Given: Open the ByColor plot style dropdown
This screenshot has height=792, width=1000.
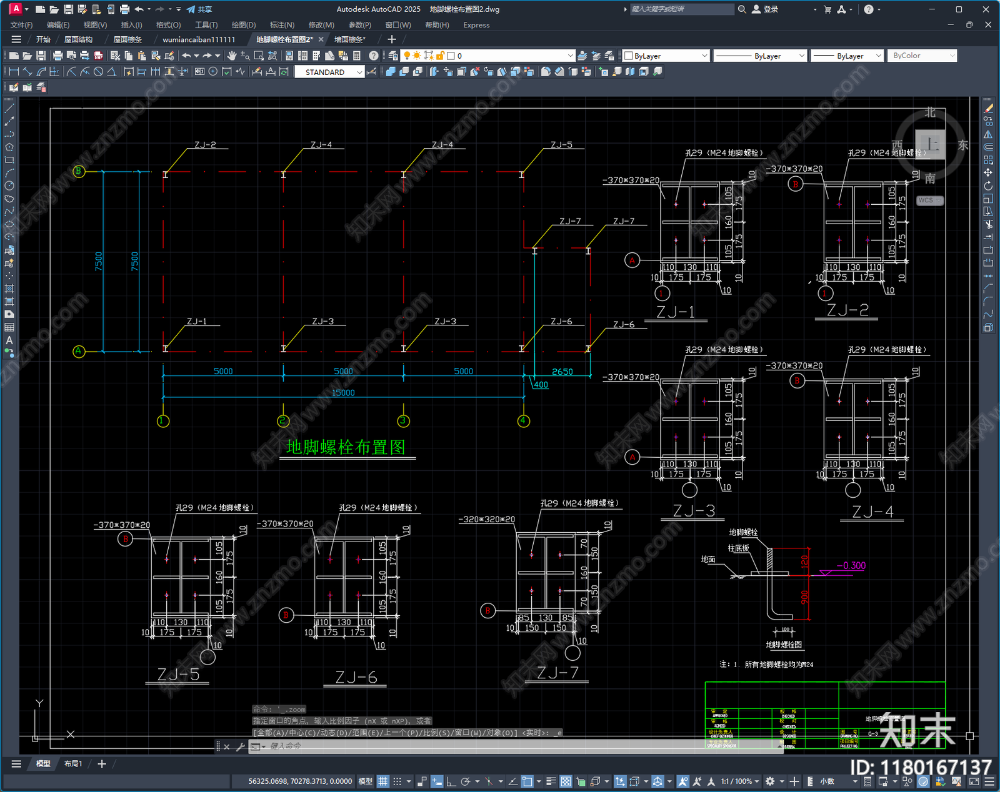Looking at the screenshot, I should (x=922, y=56).
